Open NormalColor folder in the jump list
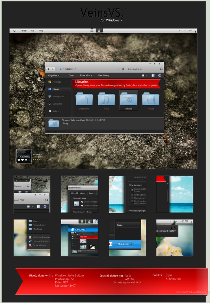Viewport: 210px width, 303px height. pyautogui.click(x=37, y=225)
